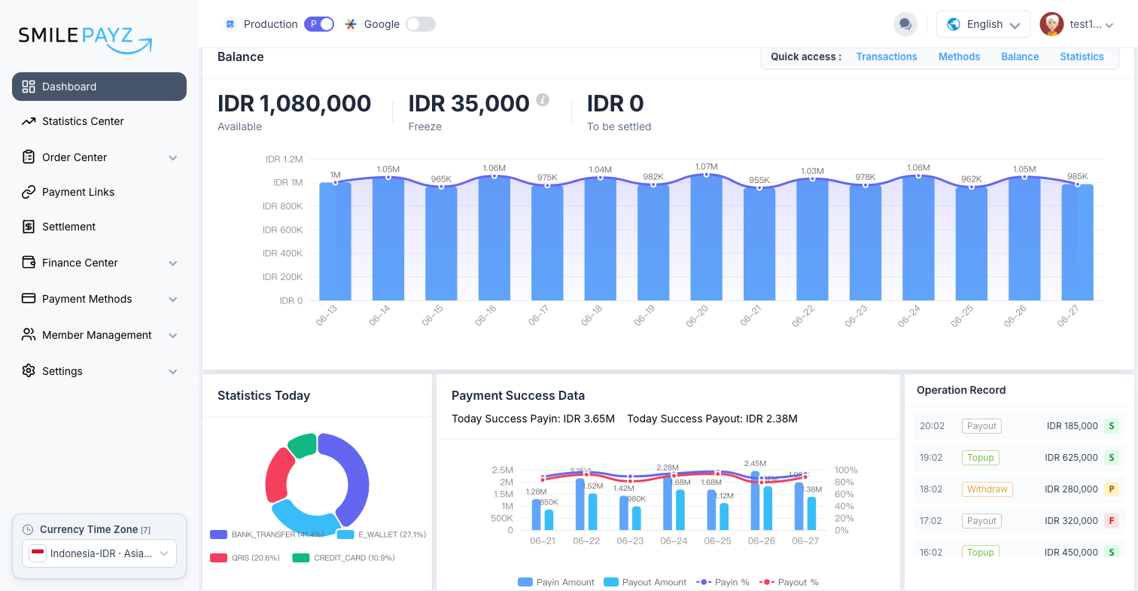
Task: Click the Settlement dollar icon
Action: click(x=29, y=227)
